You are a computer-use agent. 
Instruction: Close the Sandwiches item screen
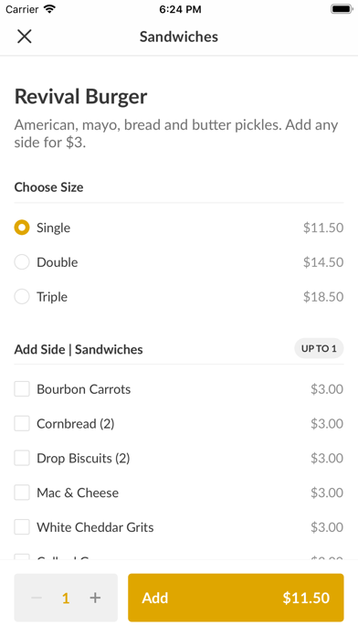point(25,37)
